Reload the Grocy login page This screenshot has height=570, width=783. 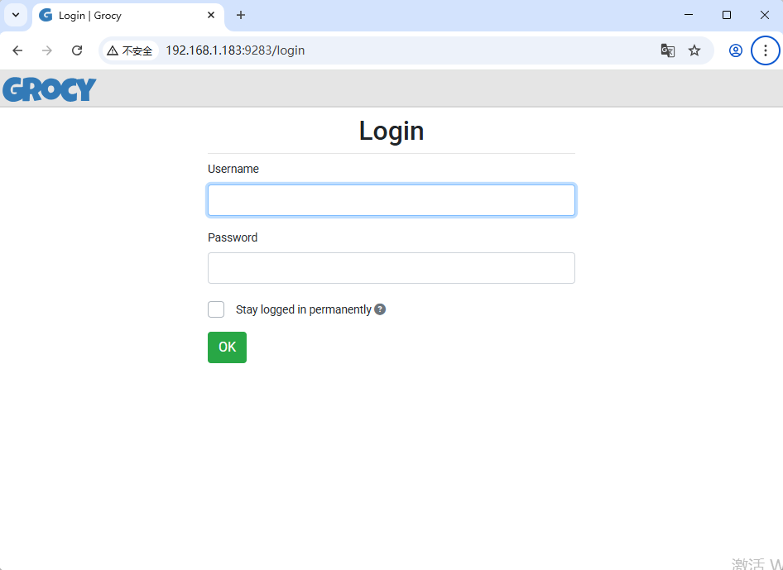point(77,50)
